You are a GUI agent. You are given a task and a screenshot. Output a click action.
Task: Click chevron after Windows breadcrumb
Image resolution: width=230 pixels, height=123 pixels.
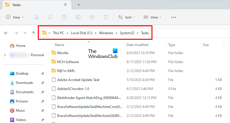click(116, 33)
